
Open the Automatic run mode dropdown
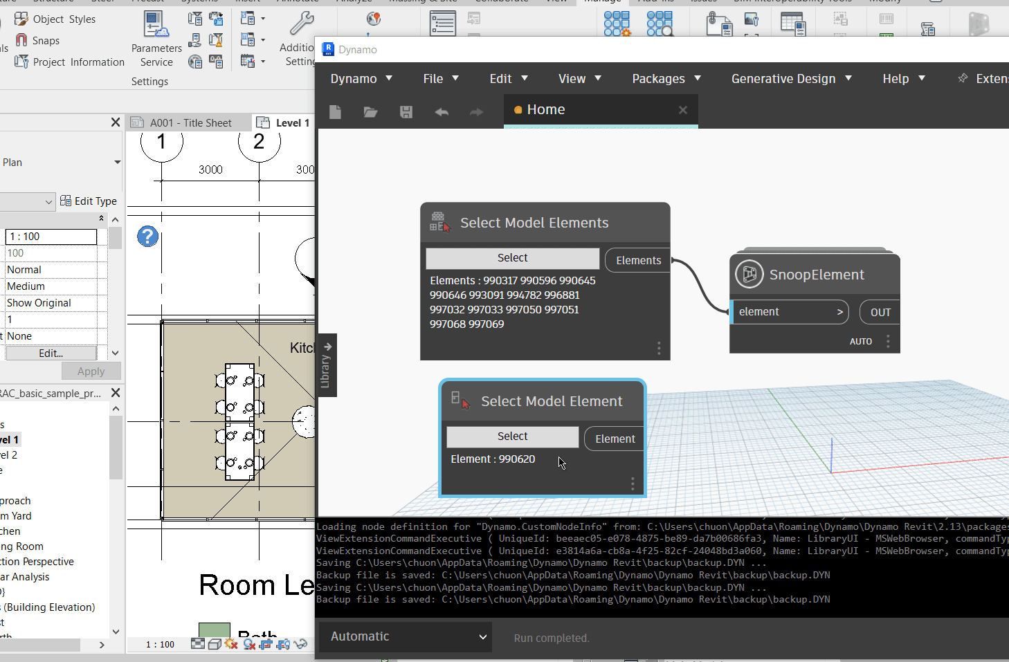point(405,636)
